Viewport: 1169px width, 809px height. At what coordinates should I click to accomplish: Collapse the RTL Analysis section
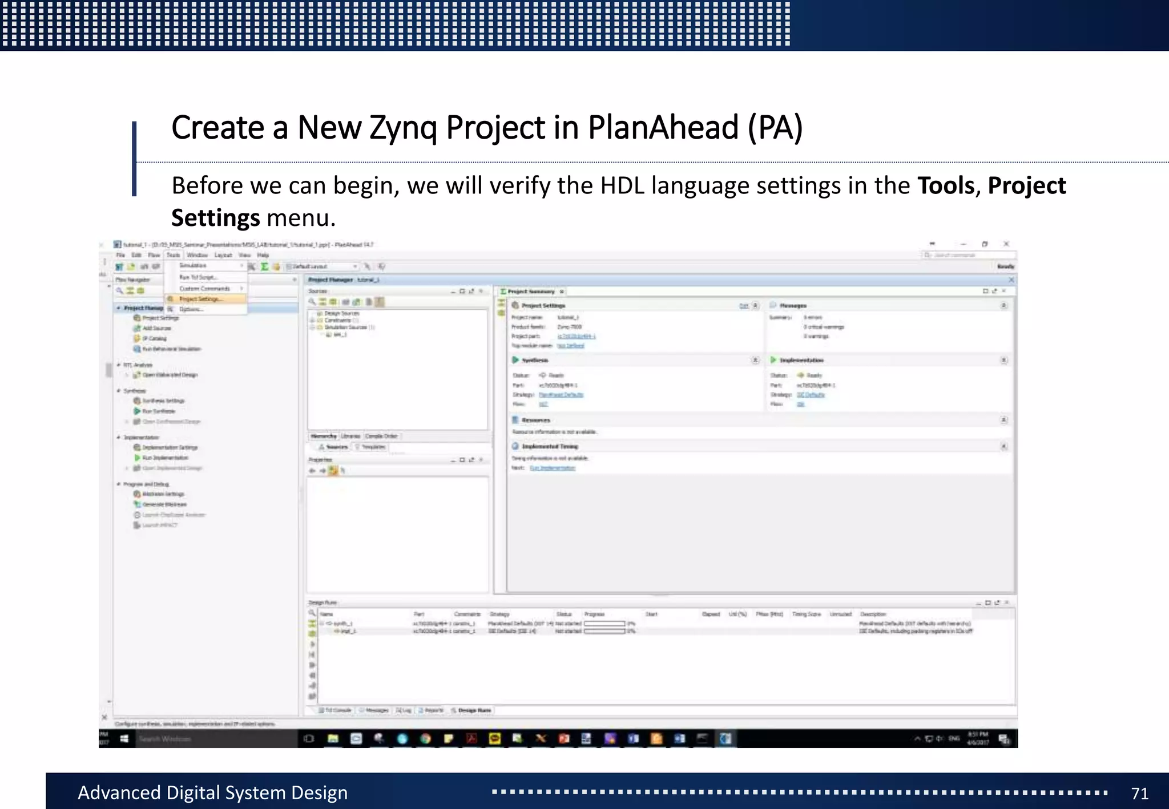(119, 365)
